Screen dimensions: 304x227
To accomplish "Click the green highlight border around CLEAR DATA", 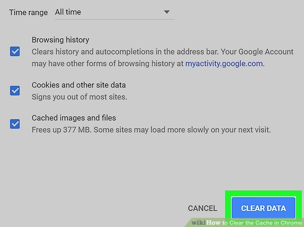I will [263, 194].
